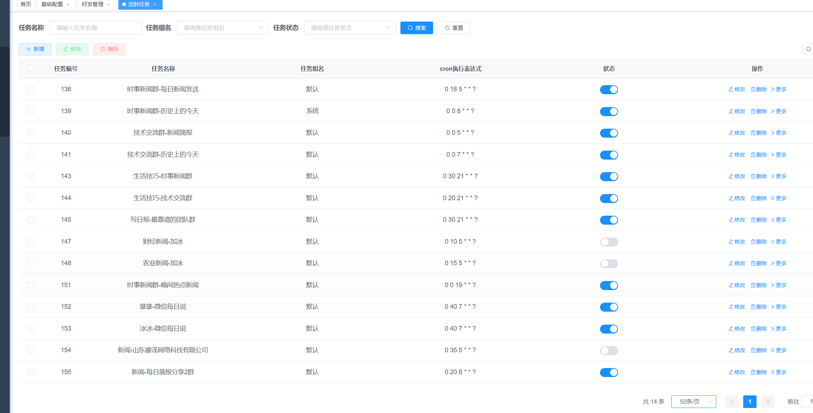Focus the 任务名称 input field
Image resolution: width=813 pixels, height=413 pixels.
click(95, 28)
